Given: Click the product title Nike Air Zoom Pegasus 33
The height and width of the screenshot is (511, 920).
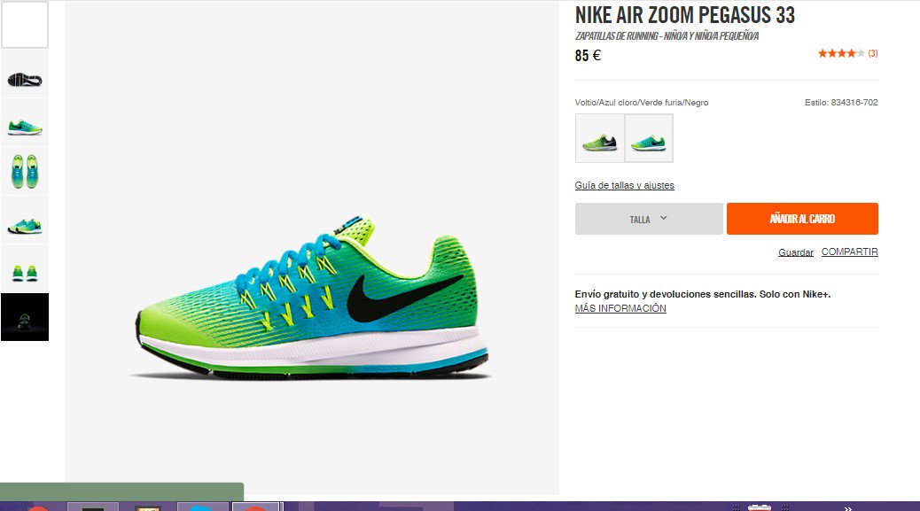Looking at the screenshot, I should [x=685, y=15].
